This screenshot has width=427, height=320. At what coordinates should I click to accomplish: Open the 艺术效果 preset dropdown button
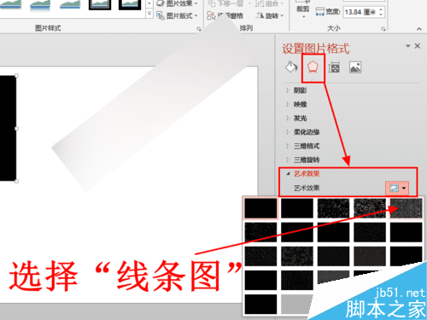point(397,188)
